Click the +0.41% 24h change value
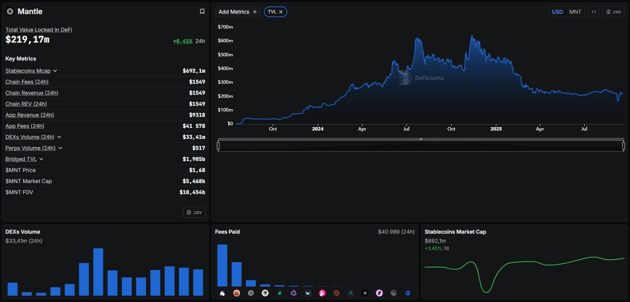Image resolution: width=630 pixels, height=302 pixels. (x=183, y=41)
